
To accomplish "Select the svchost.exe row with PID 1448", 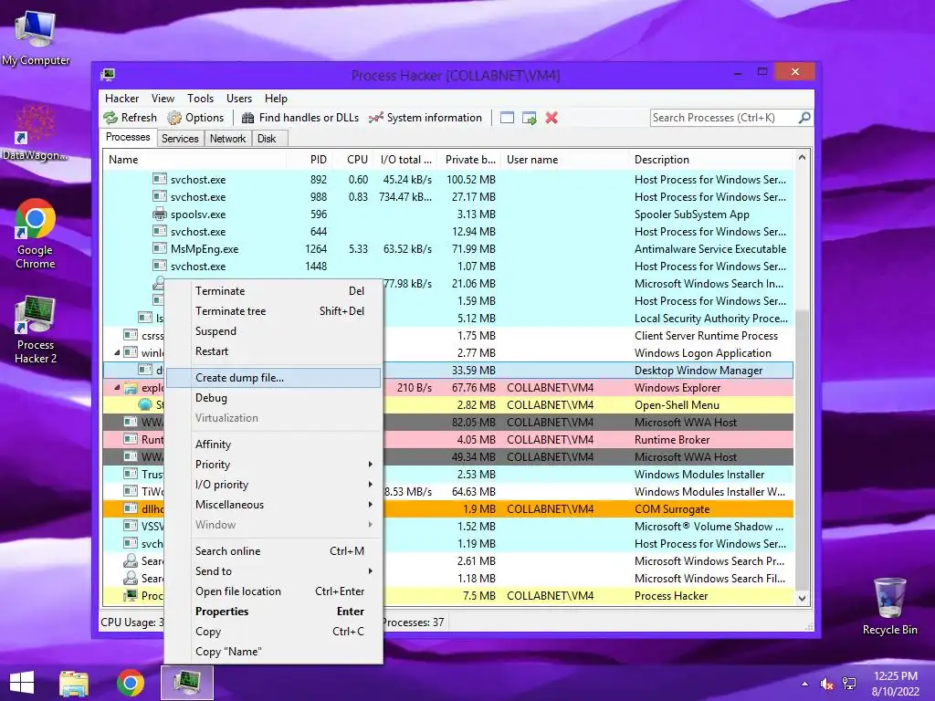I will click(448, 267).
